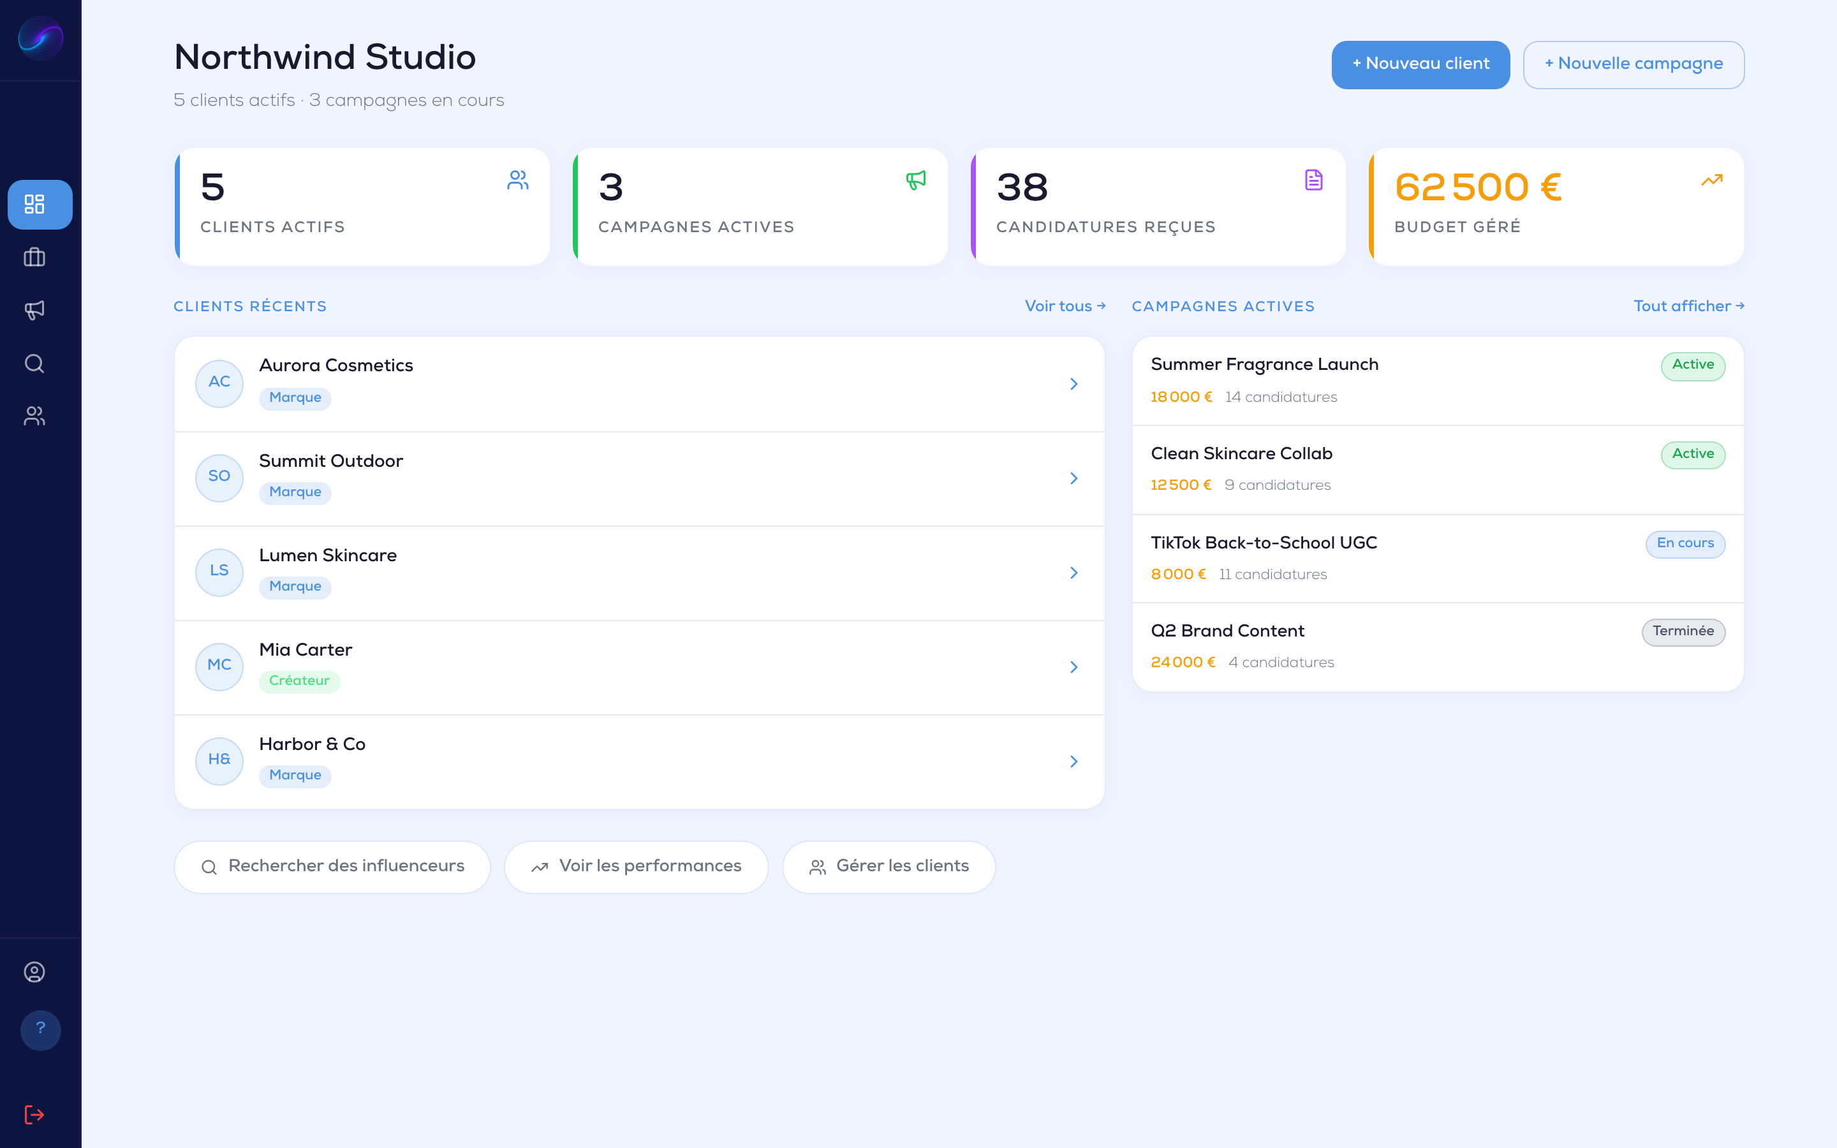The image size is (1837, 1148).
Task: Open the briefcase icon in sidebar
Action: point(35,258)
